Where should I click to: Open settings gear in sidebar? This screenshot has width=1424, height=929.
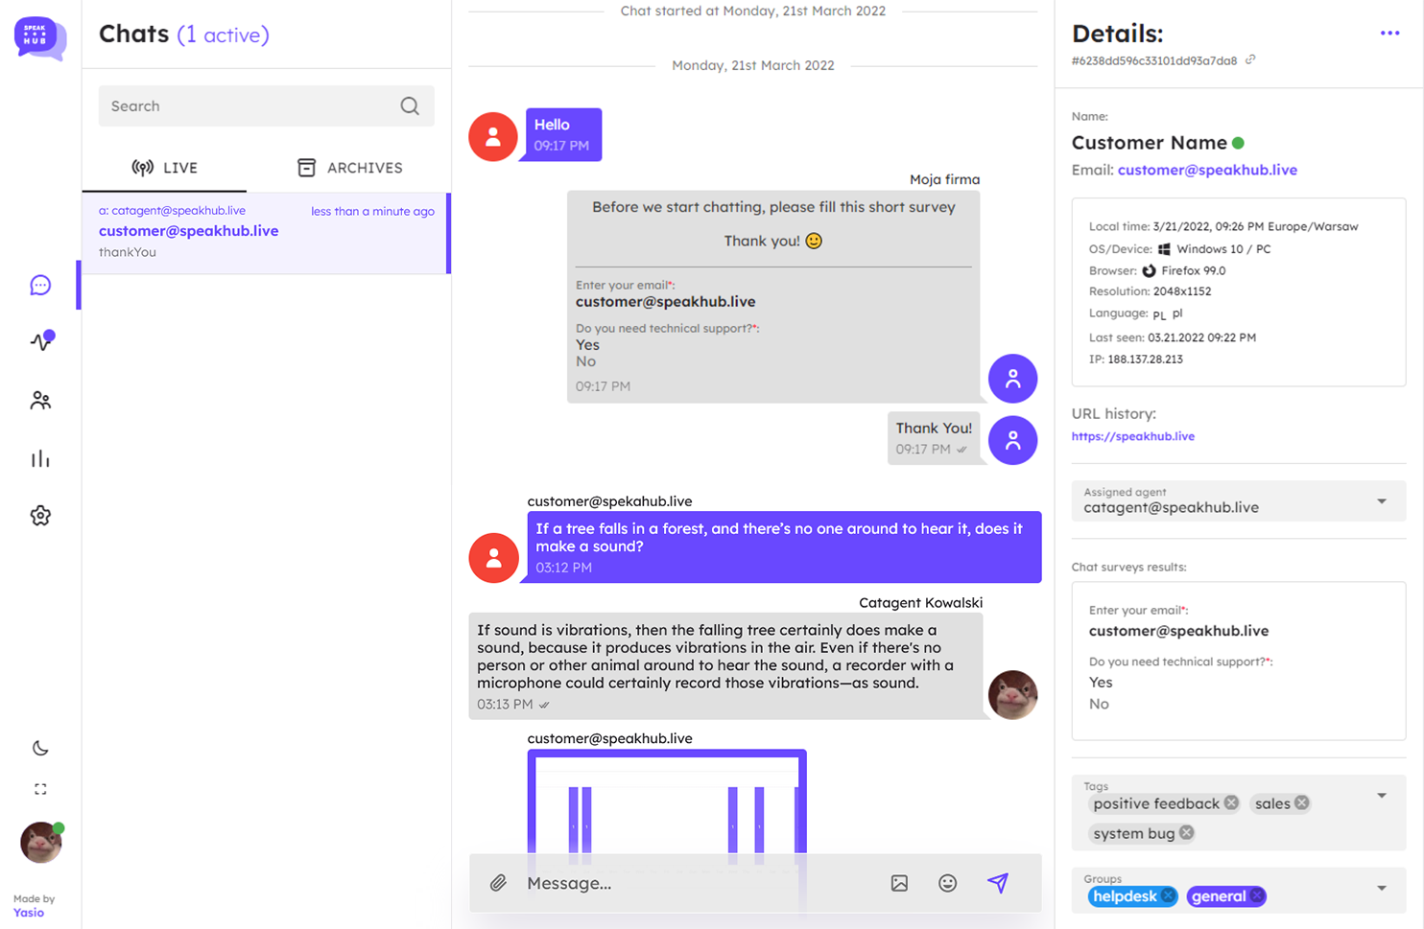[x=40, y=516]
